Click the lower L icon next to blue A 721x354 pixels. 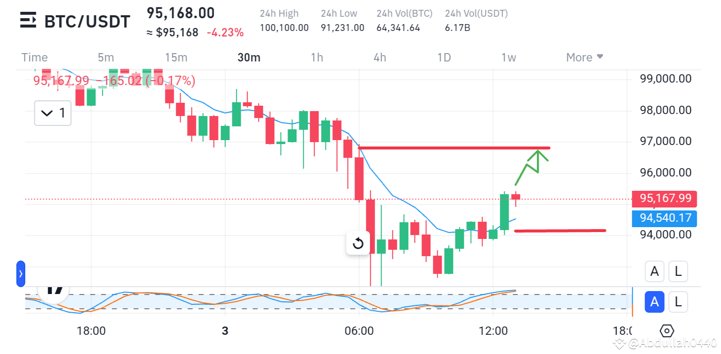point(678,302)
